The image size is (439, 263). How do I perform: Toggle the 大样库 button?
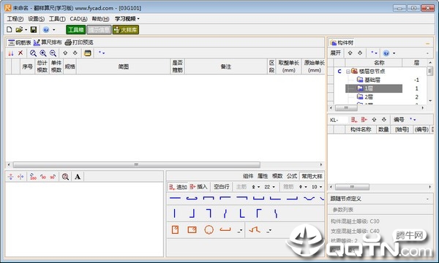click(126, 30)
